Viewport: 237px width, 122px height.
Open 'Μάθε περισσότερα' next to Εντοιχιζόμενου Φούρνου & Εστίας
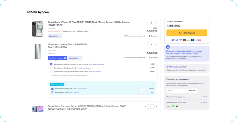point(95,72)
